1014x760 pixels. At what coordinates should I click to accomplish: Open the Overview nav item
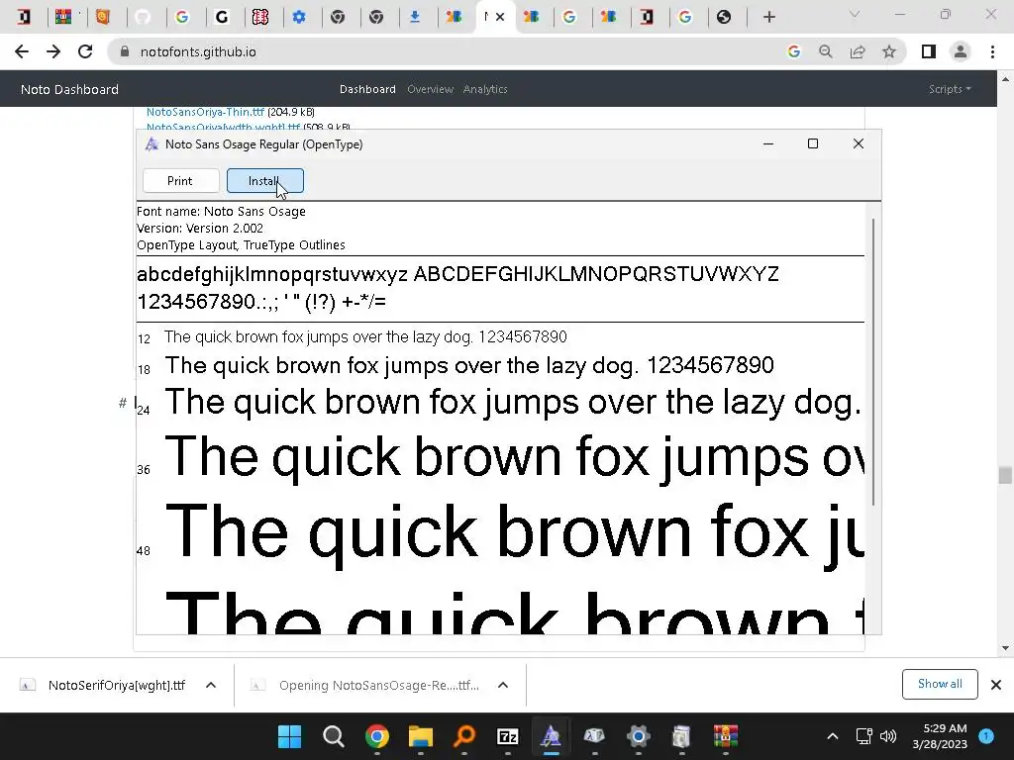coord(430,89)
